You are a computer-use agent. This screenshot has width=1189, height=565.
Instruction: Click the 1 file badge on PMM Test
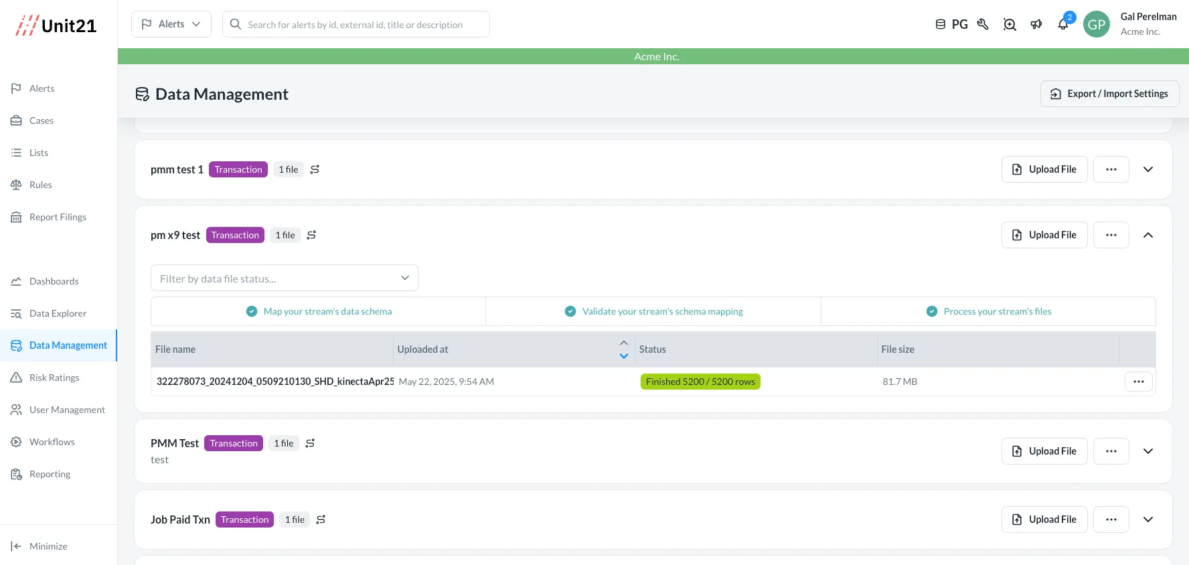(x=284, y=443)
